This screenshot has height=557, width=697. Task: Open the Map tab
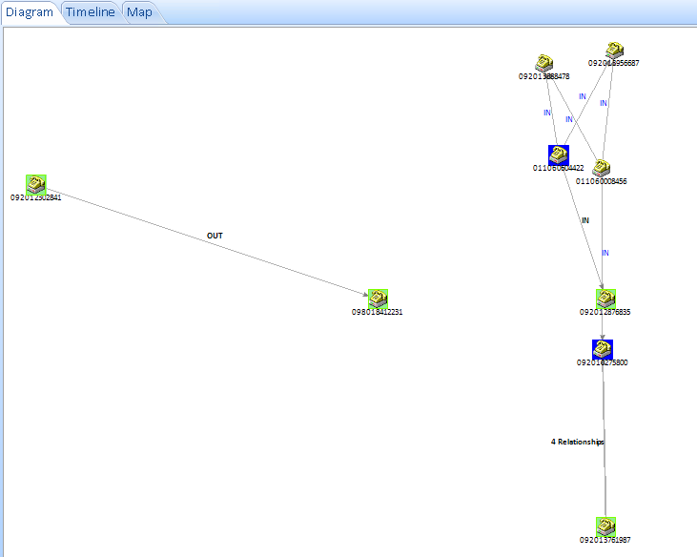pyautogui.click(x=139, y=12)
